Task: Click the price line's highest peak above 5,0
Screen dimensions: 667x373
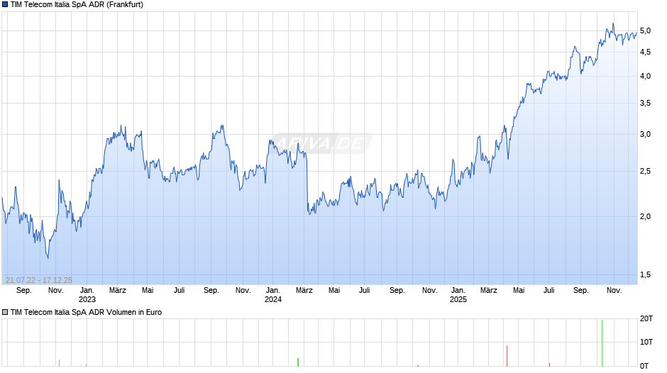Action: [x=613, y=24]
